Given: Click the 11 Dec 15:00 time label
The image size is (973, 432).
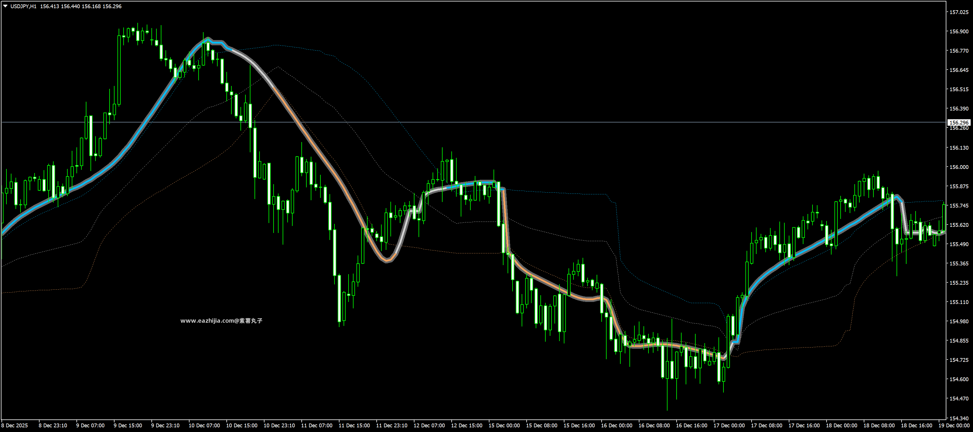Looking at the screenshot, I should [354, 426].
